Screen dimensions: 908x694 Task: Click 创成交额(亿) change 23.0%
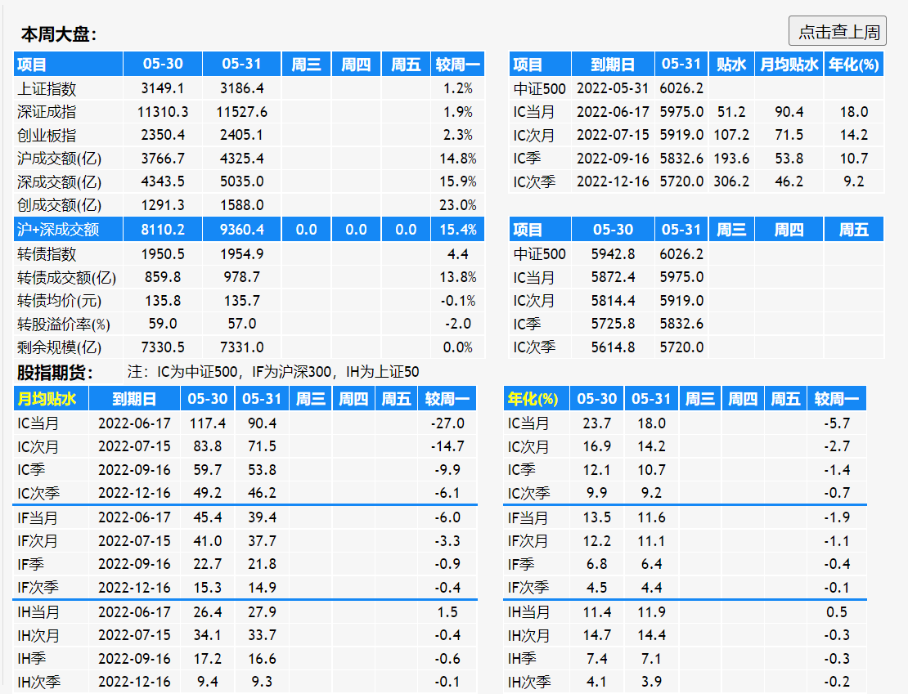pyautogui.click(x=457, y=205)
